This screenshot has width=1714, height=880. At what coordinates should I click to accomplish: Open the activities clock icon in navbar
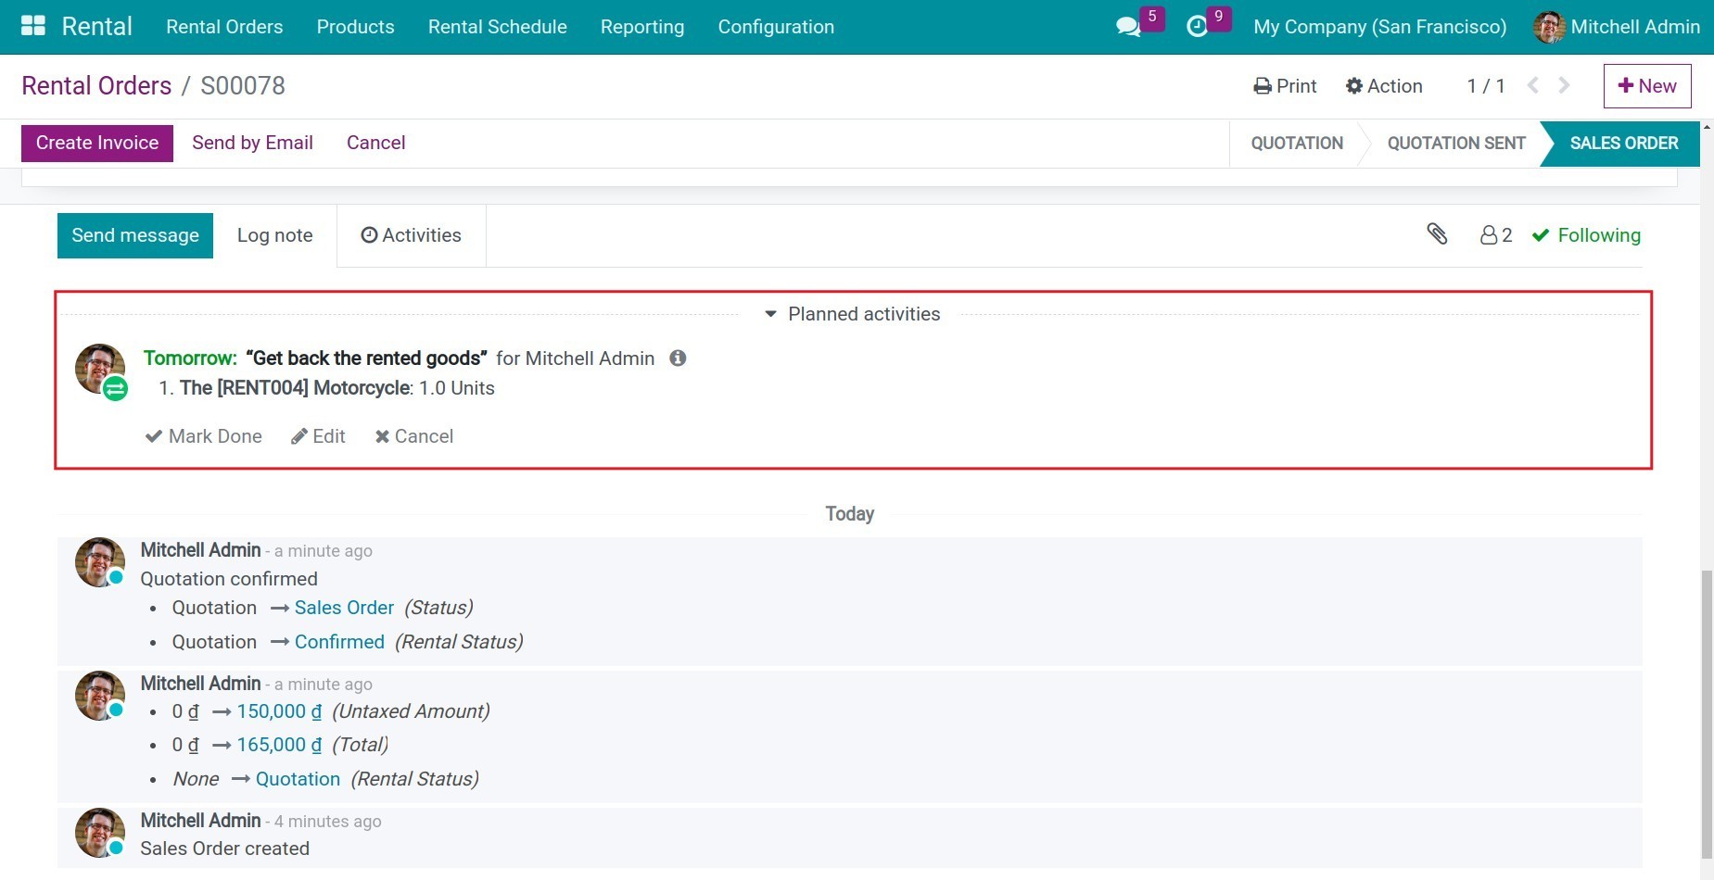[1197, 27]
